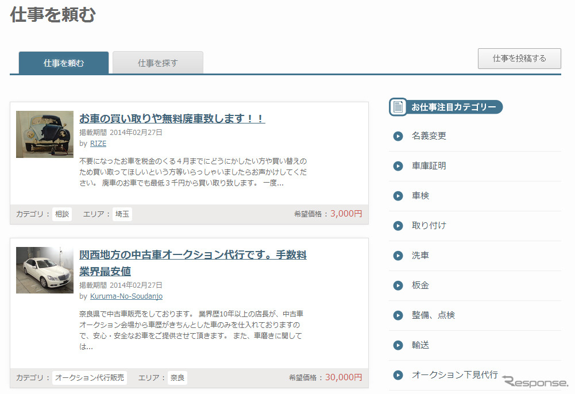
Task: Select the 埼玉 area tag
Action: [122, 214]
